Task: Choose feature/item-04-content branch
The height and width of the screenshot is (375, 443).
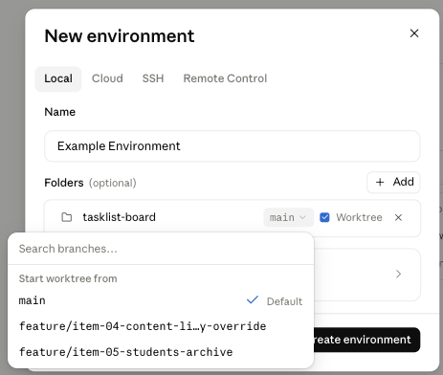Action: click(x=161, y=326)
